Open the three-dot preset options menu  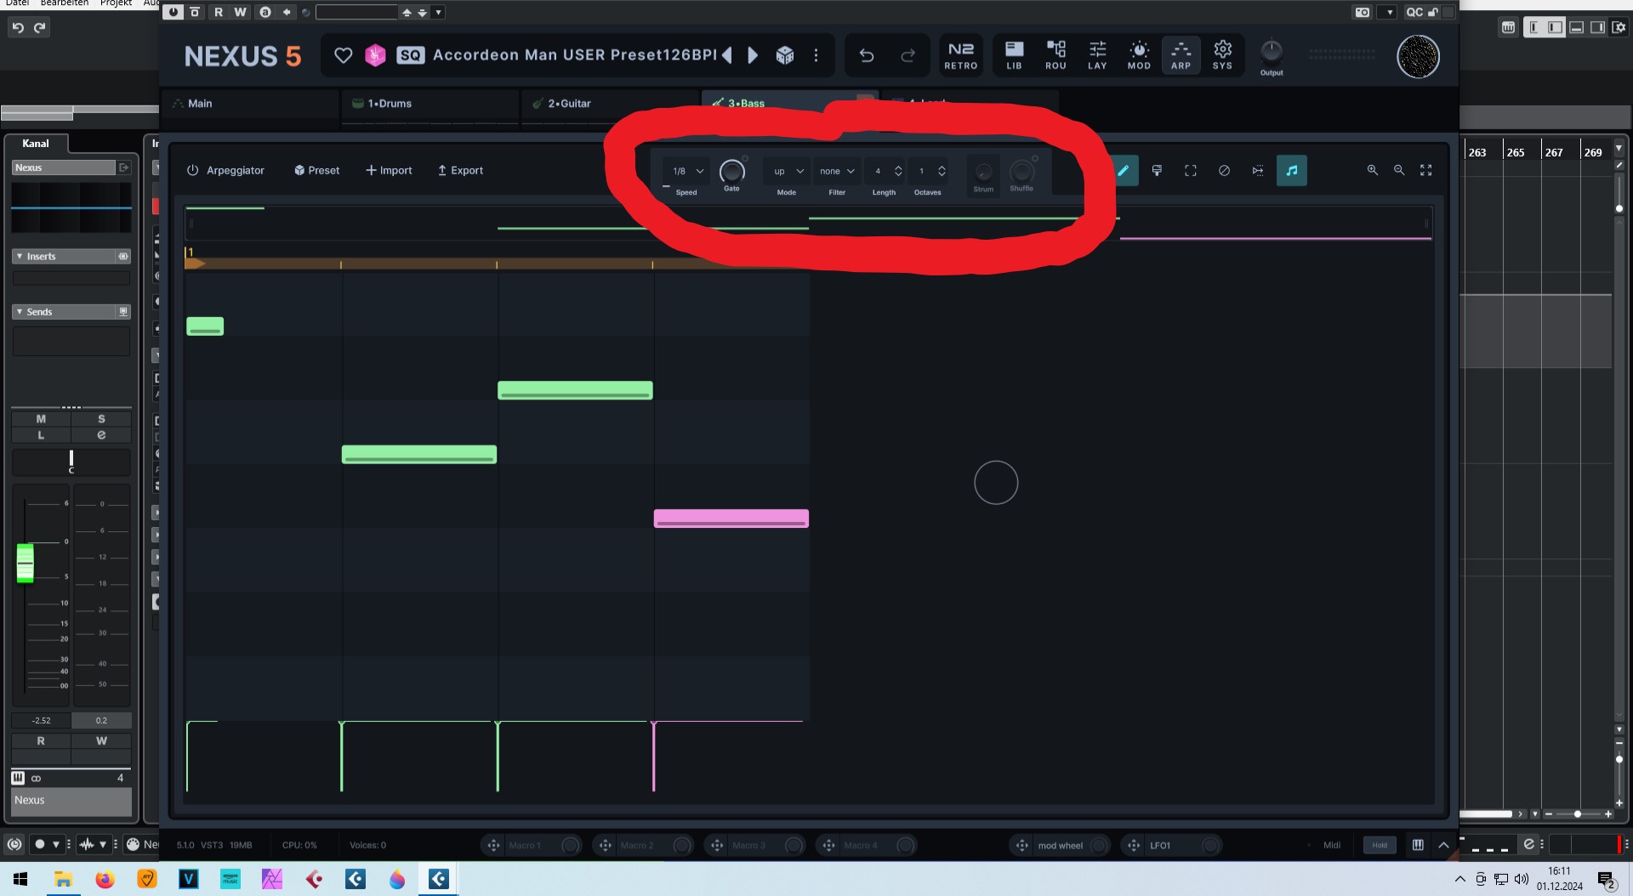pyautogui.click(x=816, y=55)
